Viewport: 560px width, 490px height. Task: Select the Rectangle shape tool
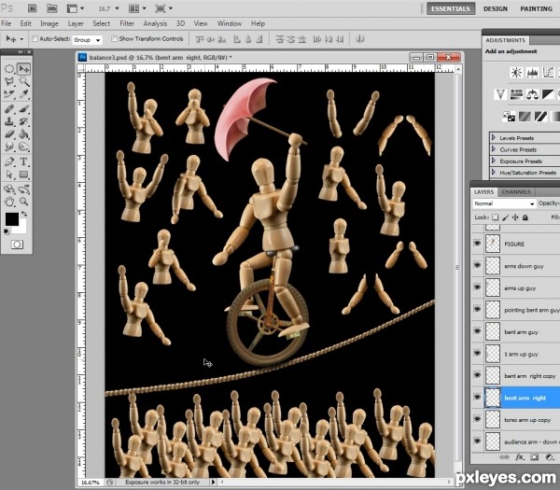point(24,175)
